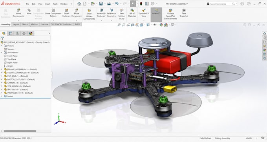The height and width of the screenshot is (142, 267).
Task: Switch to the DisplayManager panel tab
Action: [x=31, y=33]
